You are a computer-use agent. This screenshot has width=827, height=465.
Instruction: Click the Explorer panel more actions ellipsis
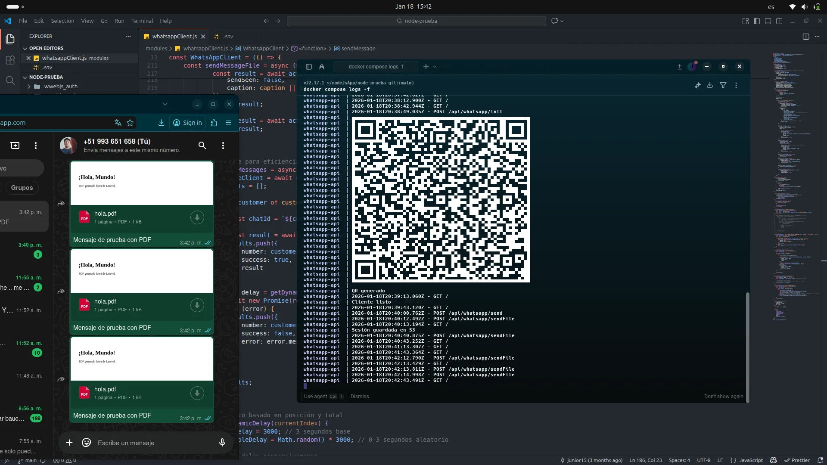[128, 37]
